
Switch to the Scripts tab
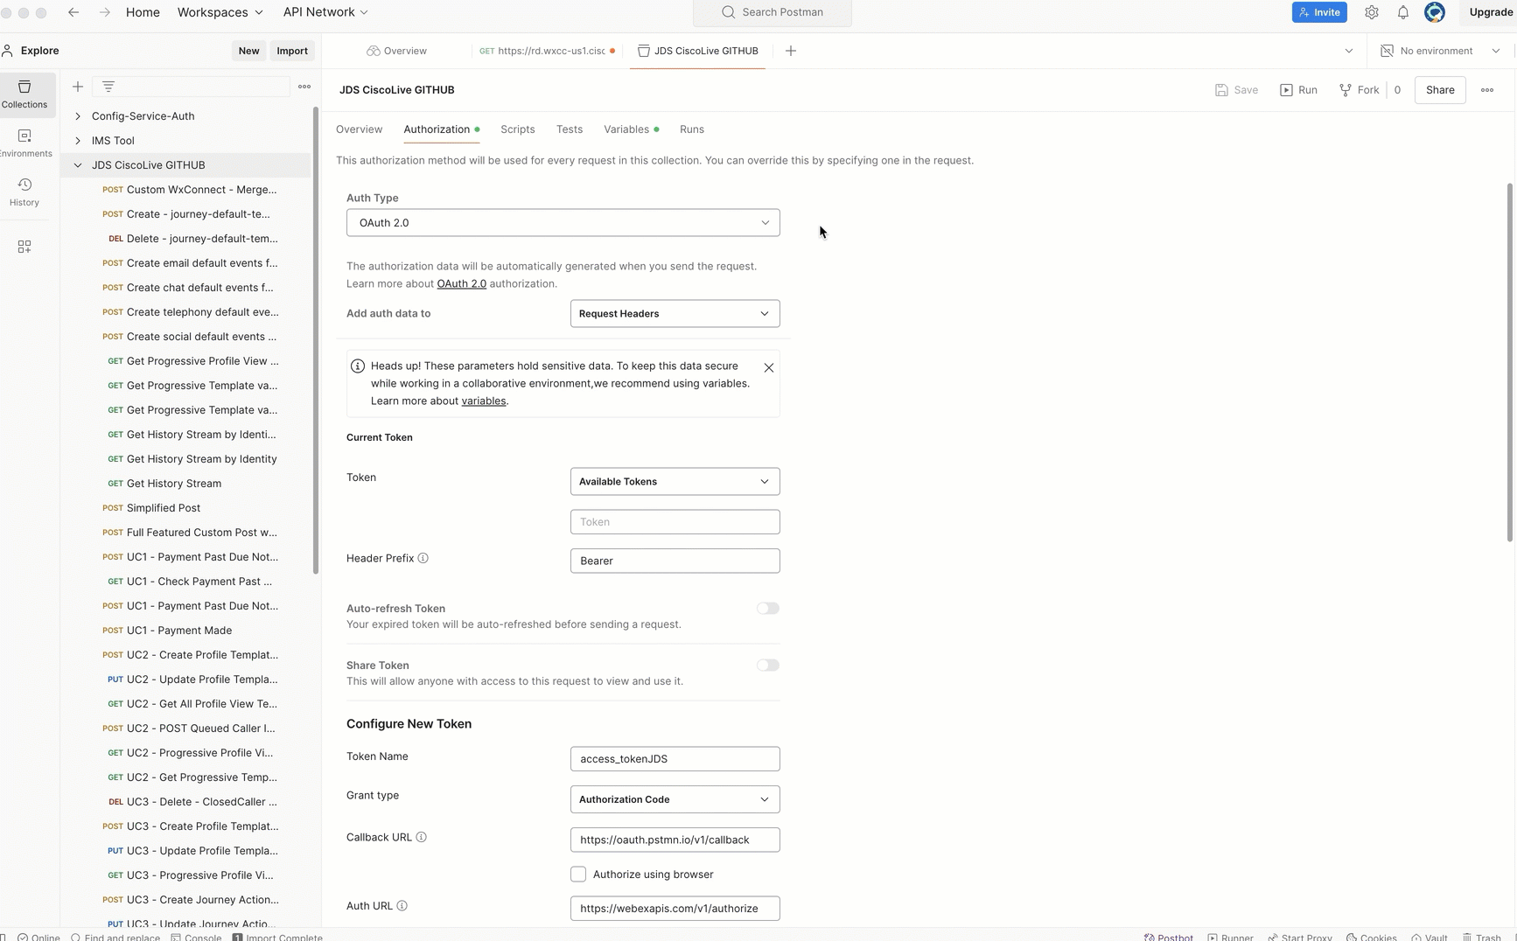pyautogui.click(x=517, y=129)
